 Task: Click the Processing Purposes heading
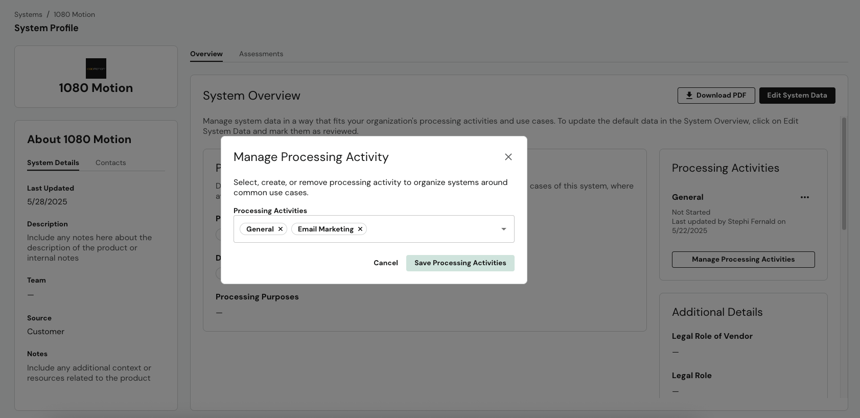coord(257,297)
